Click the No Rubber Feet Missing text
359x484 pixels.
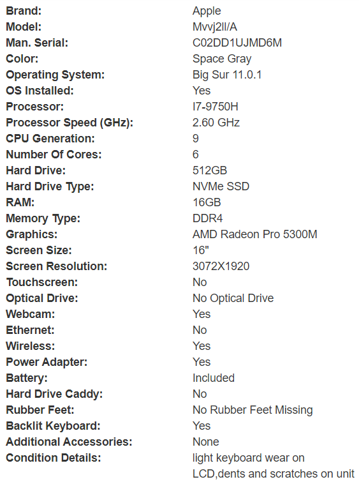tap(253, 410)
